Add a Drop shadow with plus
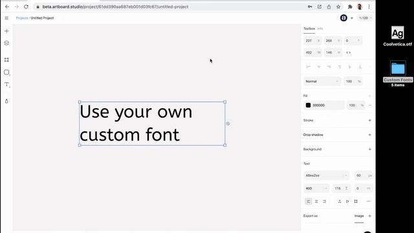The image size is (414, 233). pos(369,135)
